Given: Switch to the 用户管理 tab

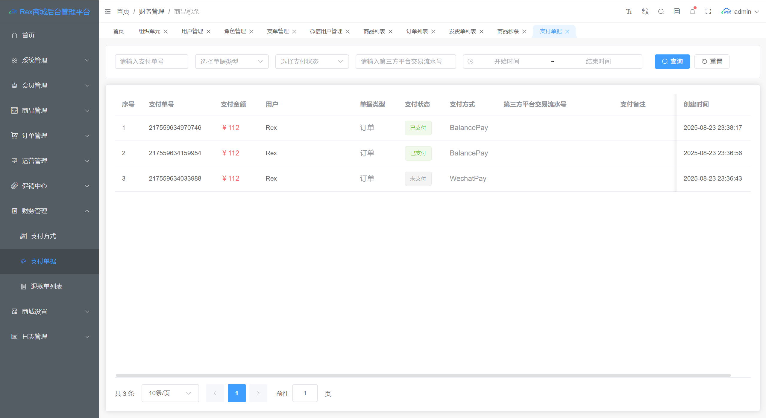Looking at the screenshot, I should click(x=192, y=31).
